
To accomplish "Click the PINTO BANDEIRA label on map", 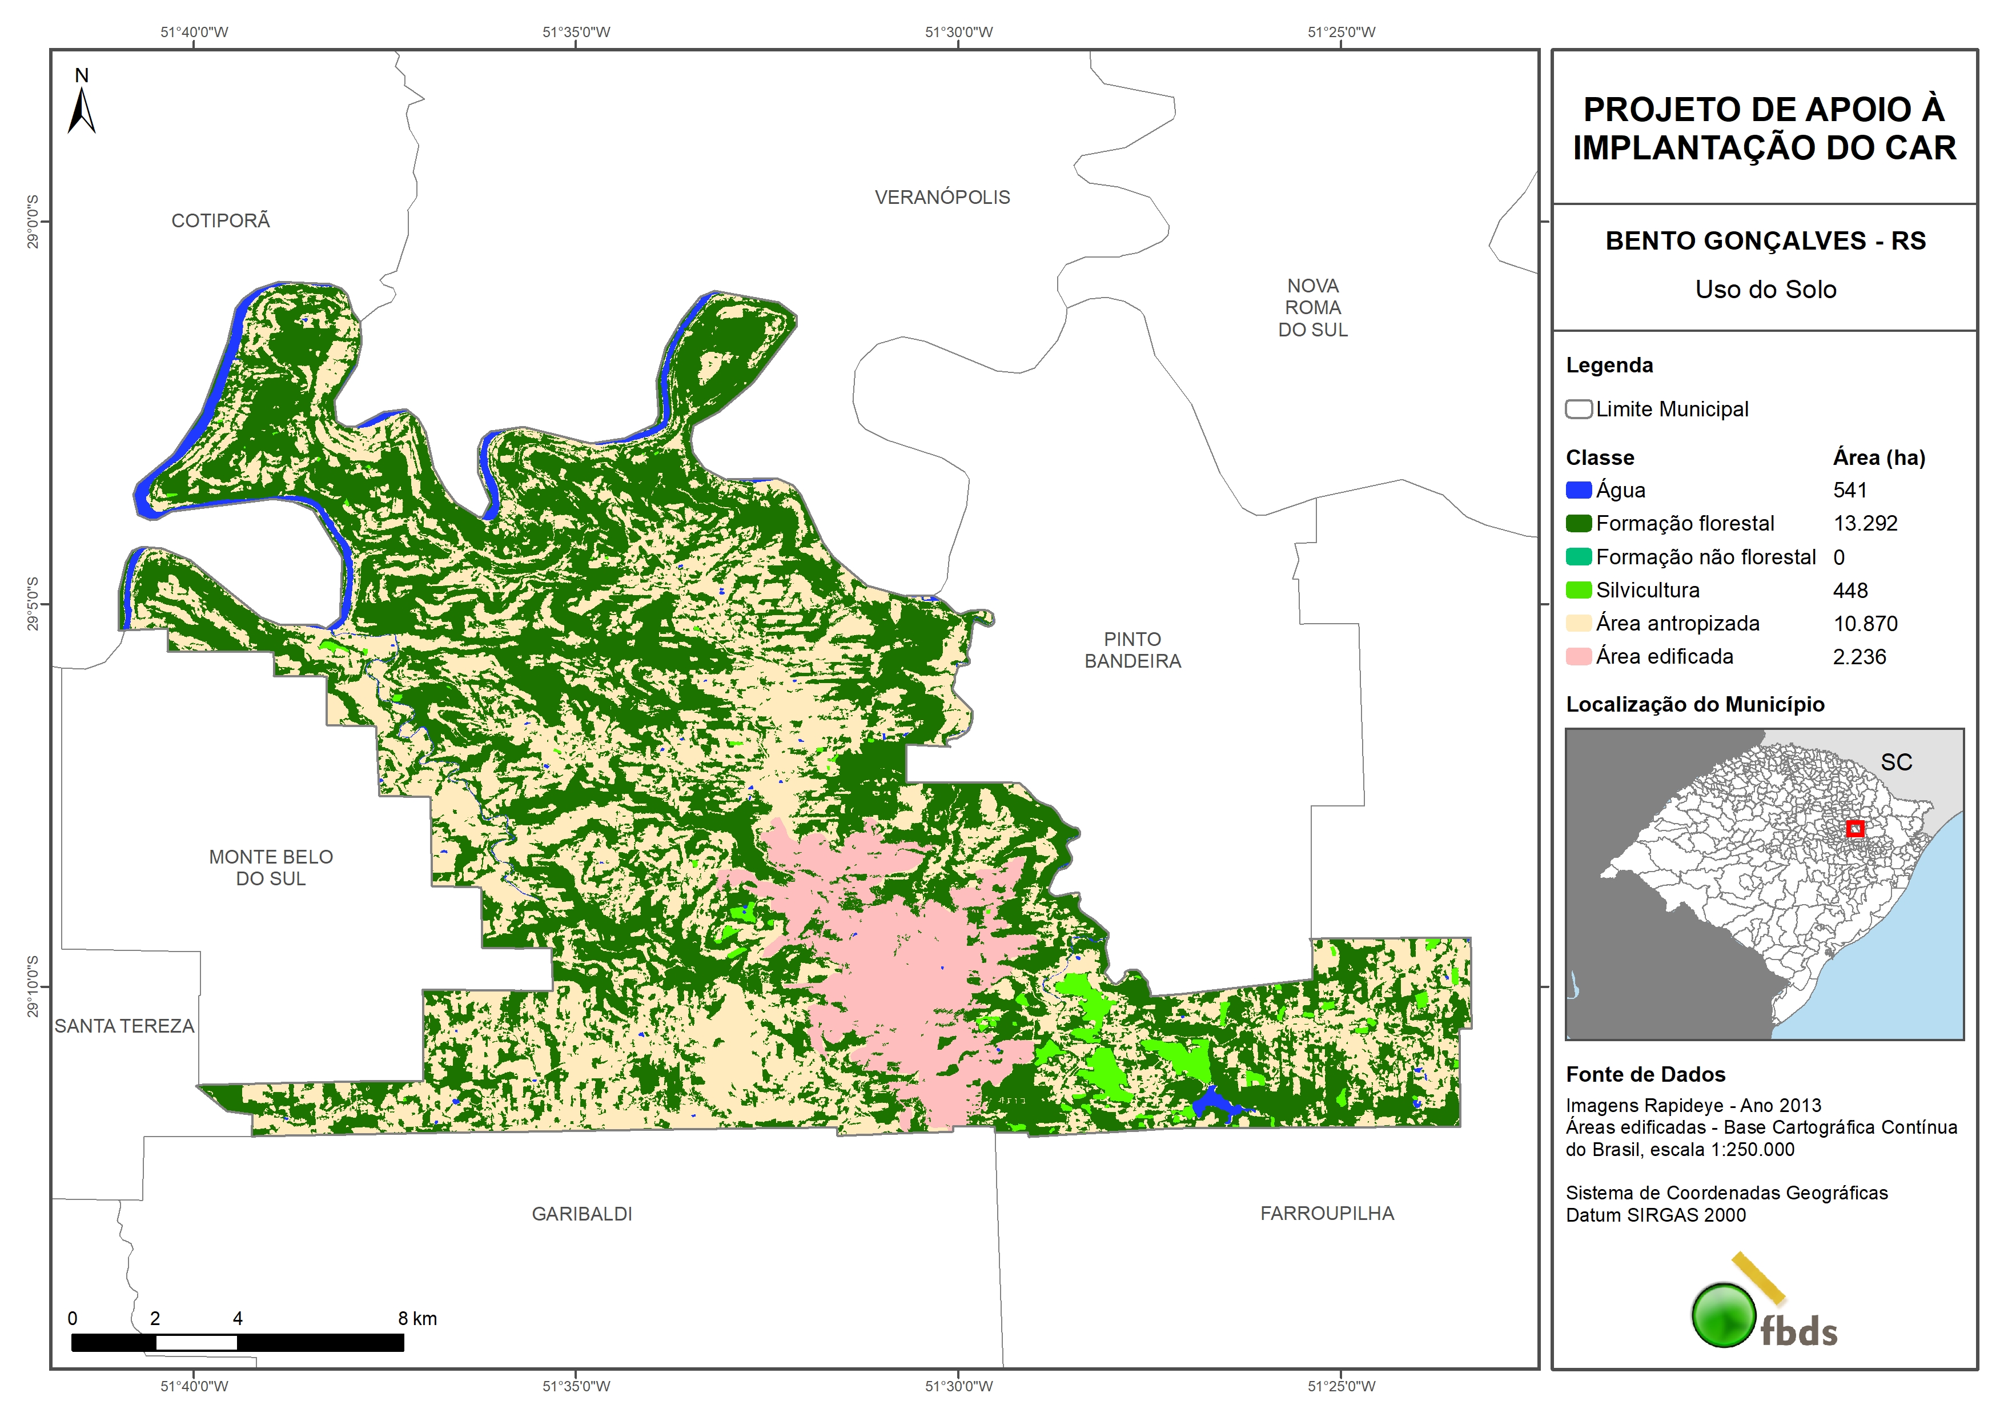I will click(x=1132, y=651).
